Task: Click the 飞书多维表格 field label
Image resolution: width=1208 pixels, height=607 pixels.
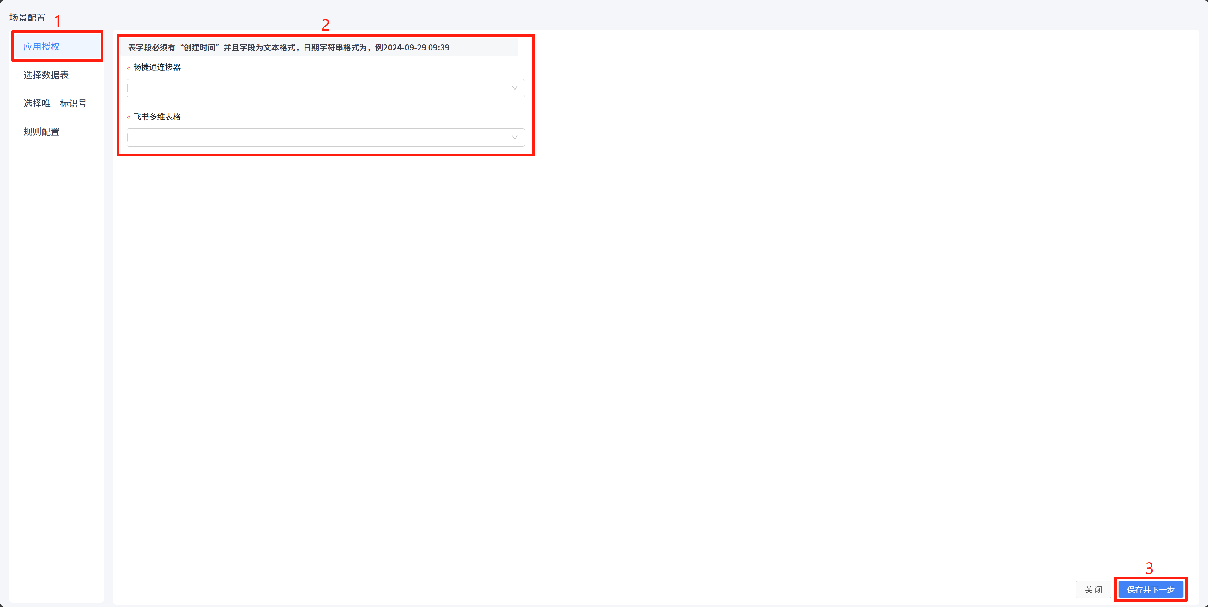Action: [157, 117]
